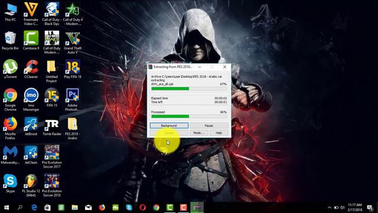Open File Explorer from the taskbar

click(x=75, y=208)
